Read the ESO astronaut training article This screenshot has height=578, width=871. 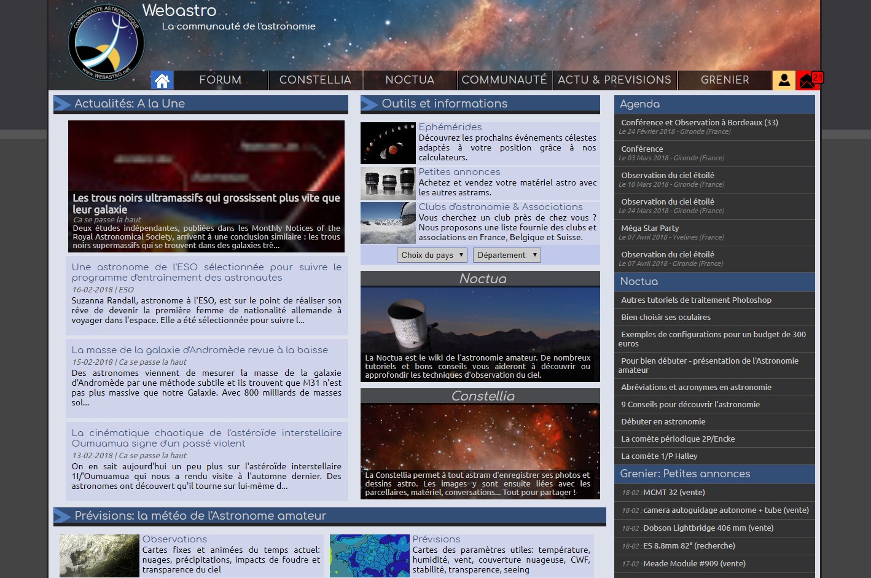point(206,272)
